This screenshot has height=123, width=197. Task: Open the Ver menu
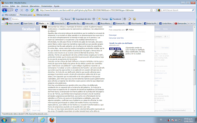18,6
